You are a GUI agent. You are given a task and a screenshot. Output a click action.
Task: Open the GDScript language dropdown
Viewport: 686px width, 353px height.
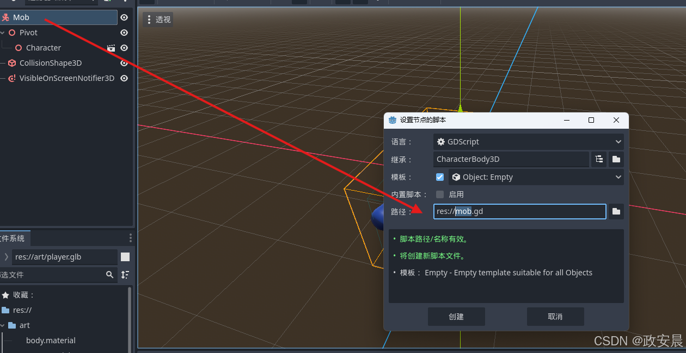tap(529, 142)
